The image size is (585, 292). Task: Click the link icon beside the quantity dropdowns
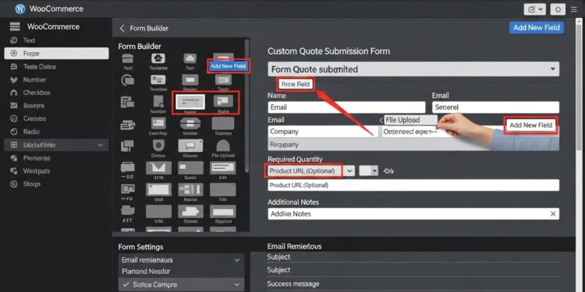click(x=388, y=171)
